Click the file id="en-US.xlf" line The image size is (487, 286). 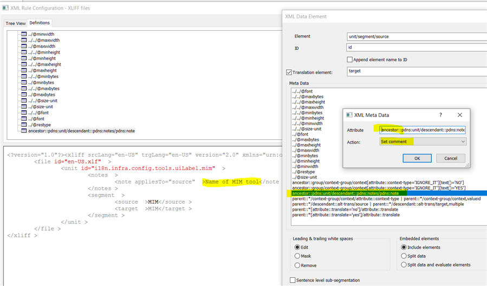pos(73,161)
